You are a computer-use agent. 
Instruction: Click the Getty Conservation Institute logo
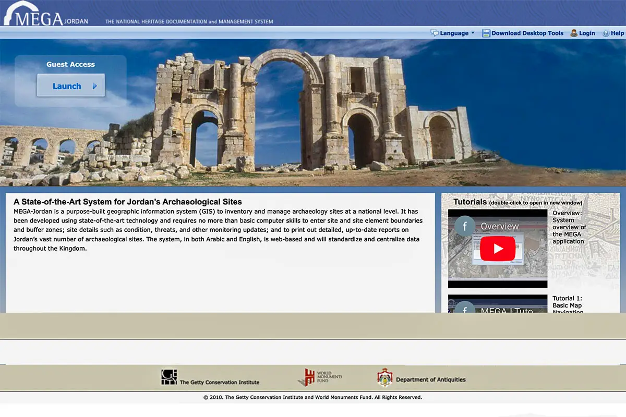(169, 377)
